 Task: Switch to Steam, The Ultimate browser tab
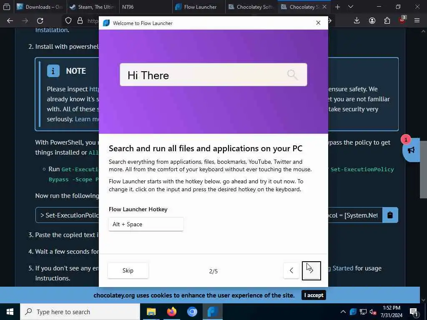click(93, 7)
